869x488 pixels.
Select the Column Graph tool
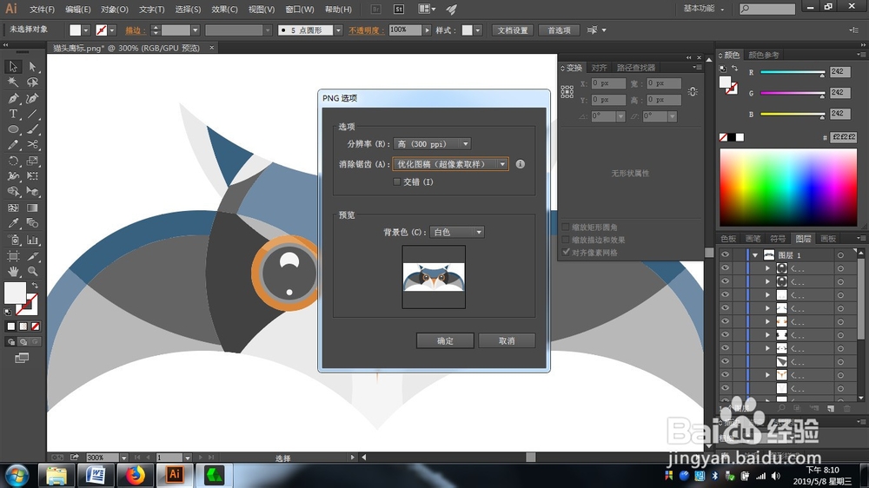(x=33, y=240)
